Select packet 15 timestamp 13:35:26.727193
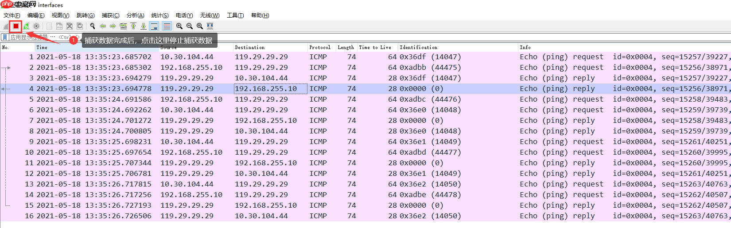The image size is (731, 228). click(94, 205)
